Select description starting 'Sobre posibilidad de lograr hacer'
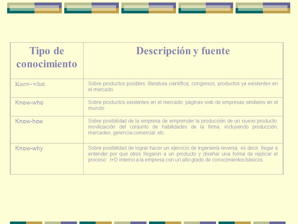Screen dimensions: 298x224 point(183,154)
